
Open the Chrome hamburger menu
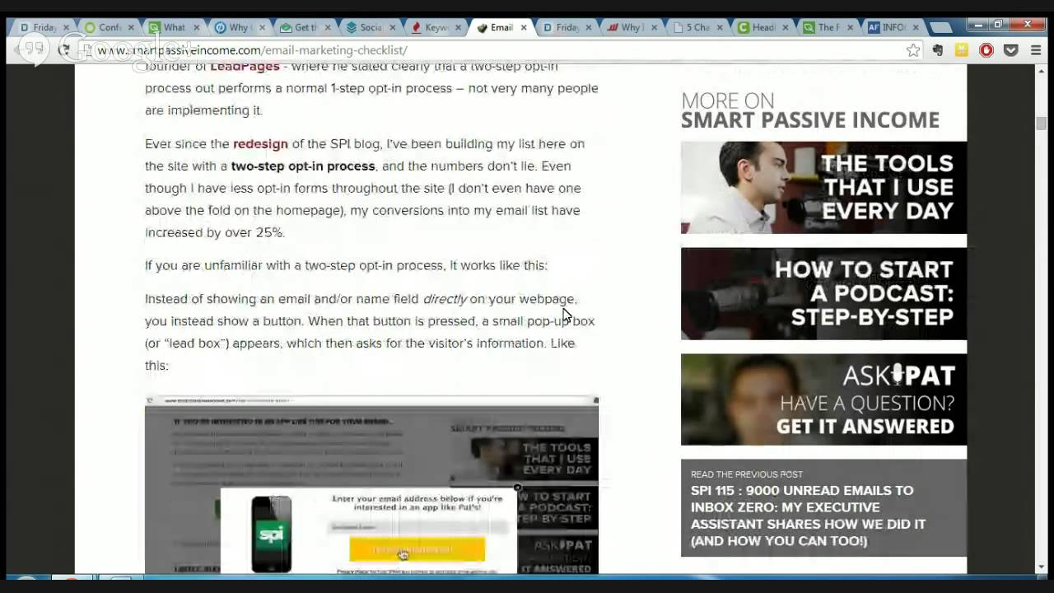pos(1036,50)
